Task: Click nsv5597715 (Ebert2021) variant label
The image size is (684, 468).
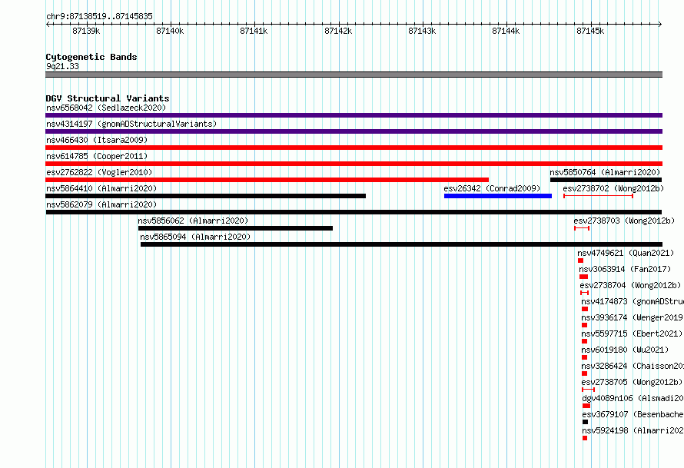Action: click(632, 334)
